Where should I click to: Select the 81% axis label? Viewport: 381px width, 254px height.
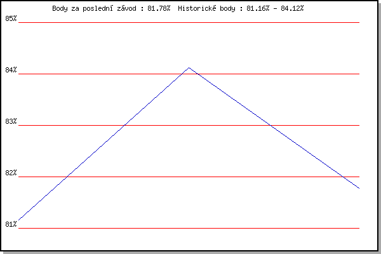11,224
